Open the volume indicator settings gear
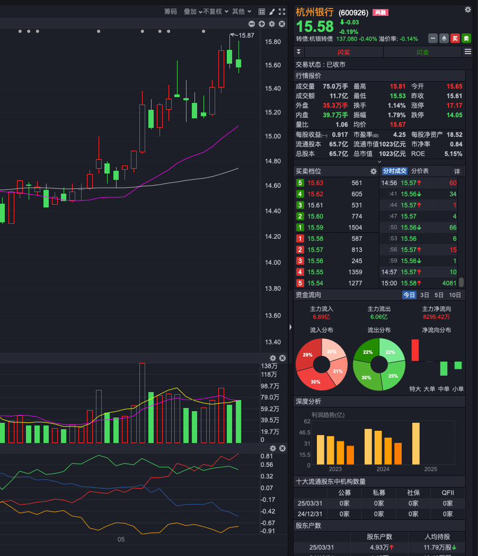Image resolution: width=478 pixels, height=556 pixels. pos(273,358)
